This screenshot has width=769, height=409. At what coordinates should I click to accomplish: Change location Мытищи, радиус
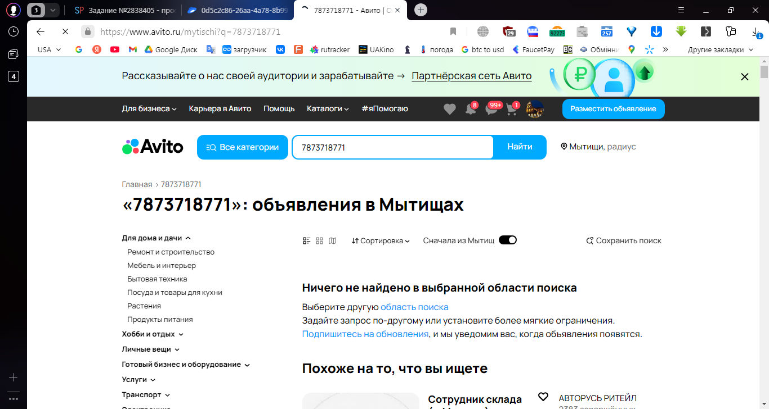[x=598, y=147]
